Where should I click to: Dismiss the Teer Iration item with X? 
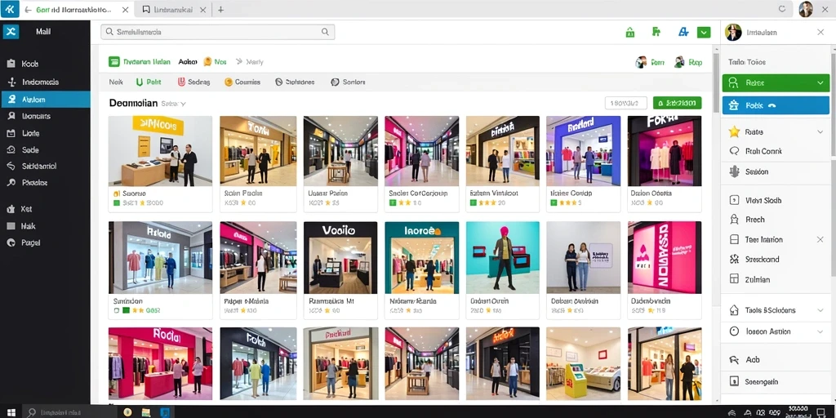click(820, 239)
